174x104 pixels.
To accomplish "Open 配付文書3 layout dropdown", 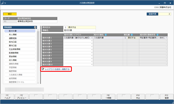I will 92,44.
